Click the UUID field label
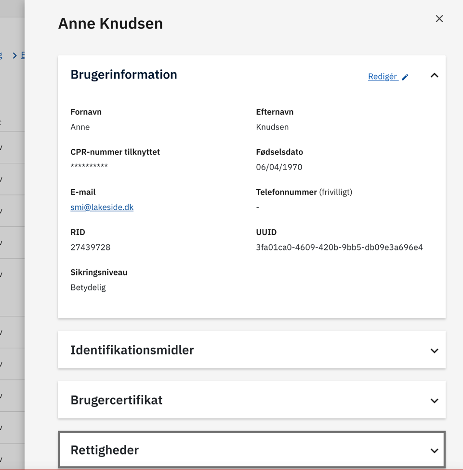This screenshot has width=463, height=470. point(266,232)
